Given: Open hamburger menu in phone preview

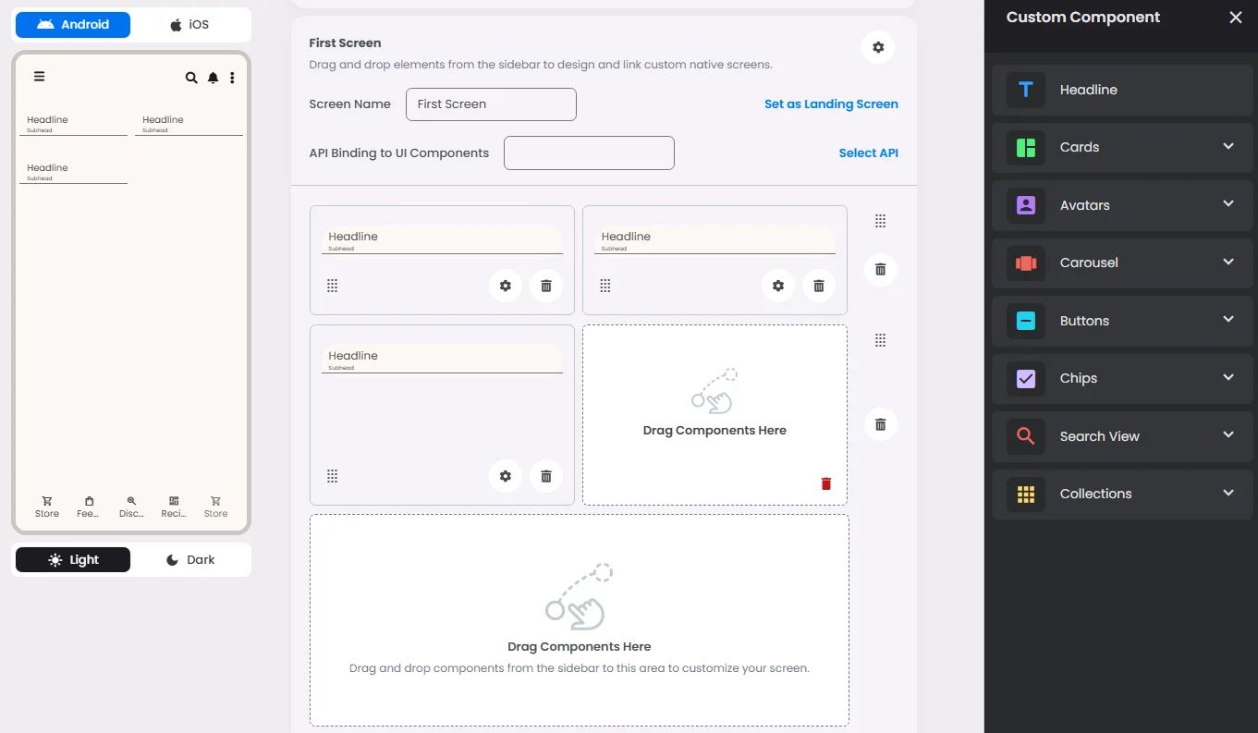Looking at the screenshot, I should point(39,77).
